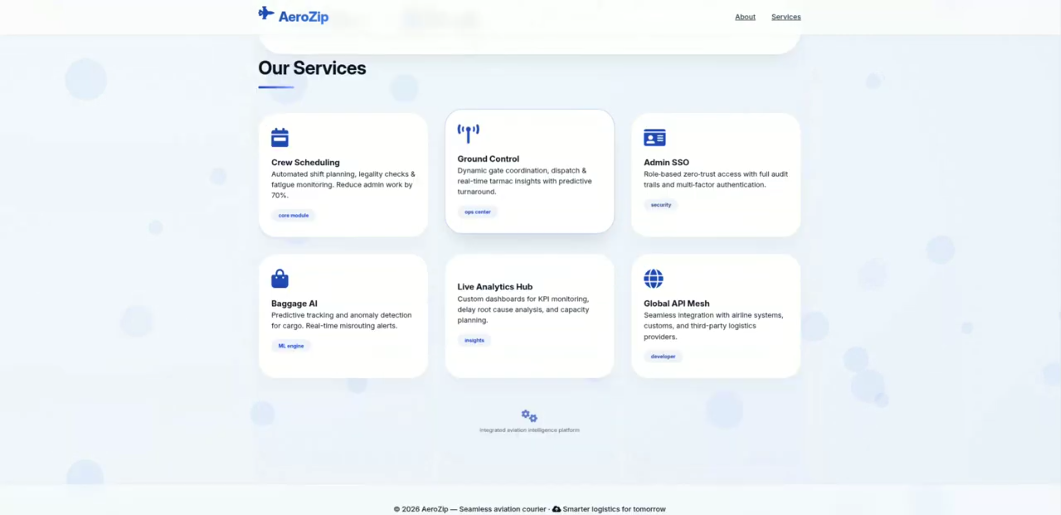Click the Admin SSO ID card icon
1061x515 pixels.
(x=655, y=138)
